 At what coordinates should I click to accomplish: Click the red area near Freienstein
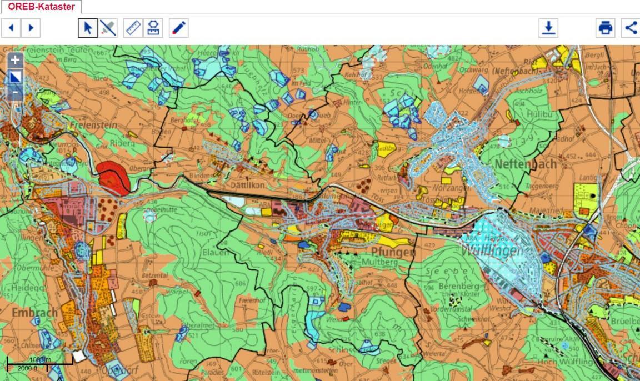[x=114, y=176]
